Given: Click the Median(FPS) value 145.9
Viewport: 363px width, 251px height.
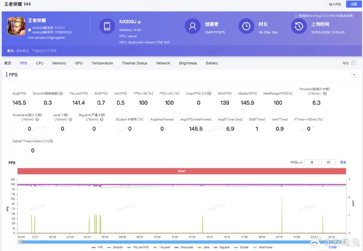Looking at the screenshot, I should pyautogui.click(x=247, y=102).
